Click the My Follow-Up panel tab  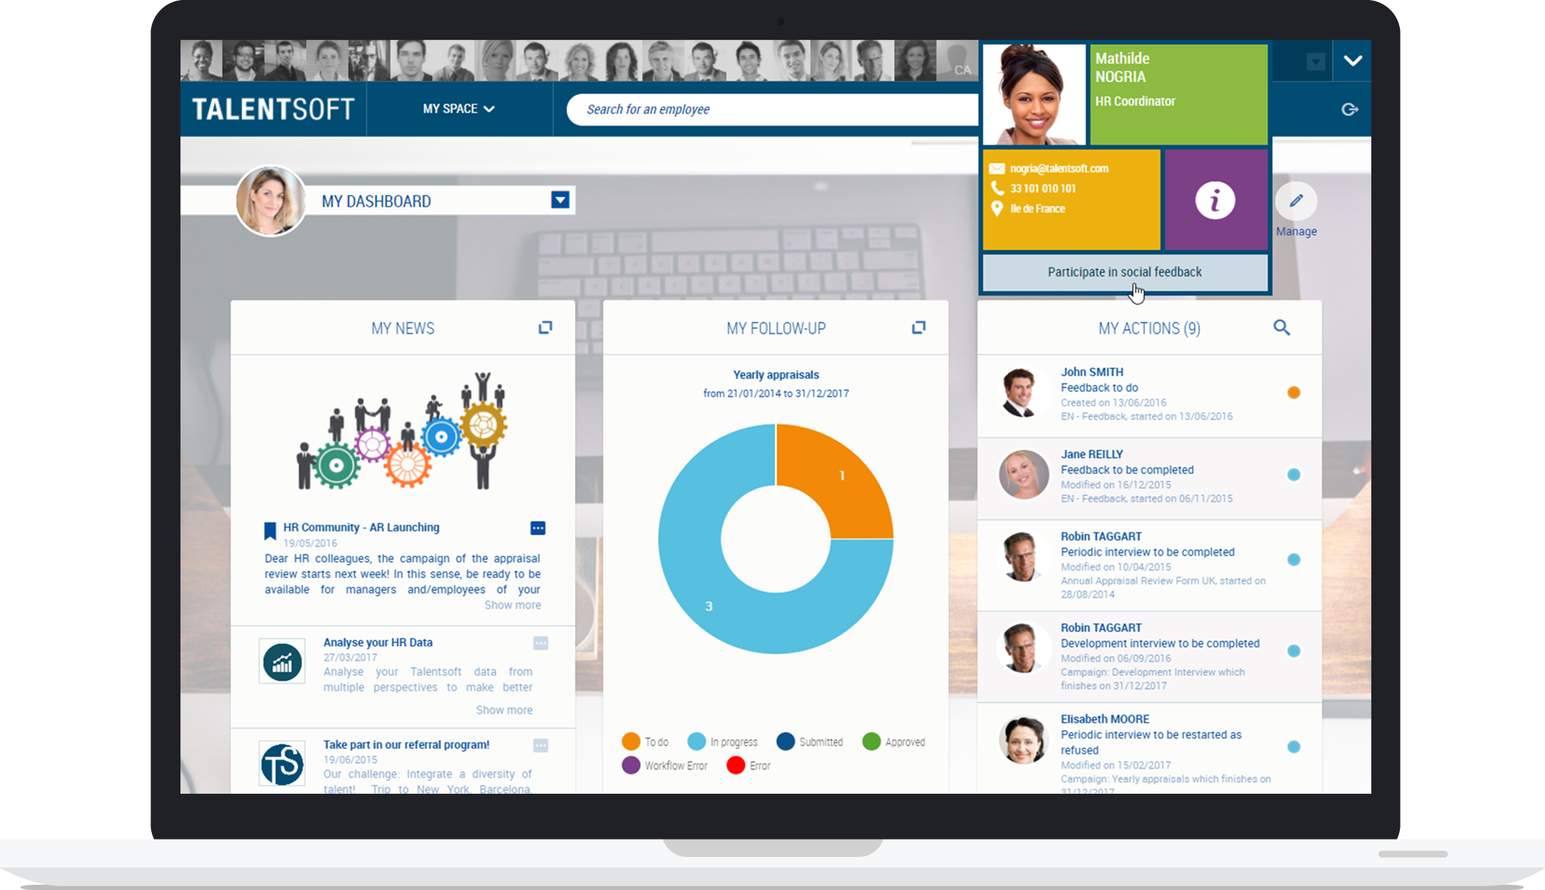click(x=774, y=328)
